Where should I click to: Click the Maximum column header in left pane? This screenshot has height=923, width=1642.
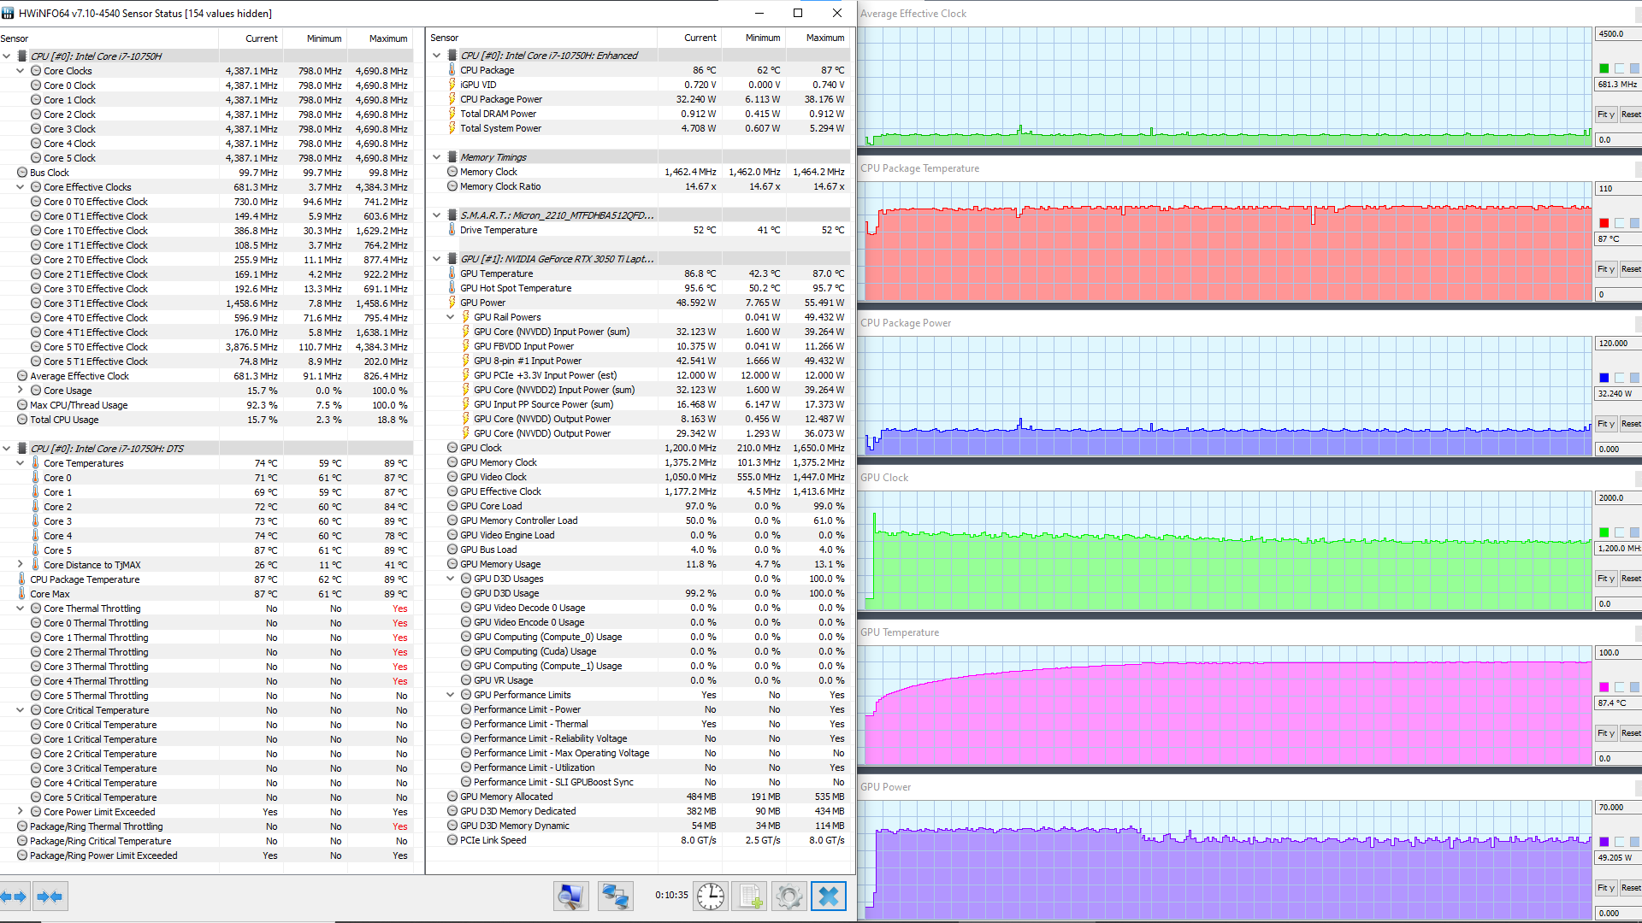click(387, 38)
